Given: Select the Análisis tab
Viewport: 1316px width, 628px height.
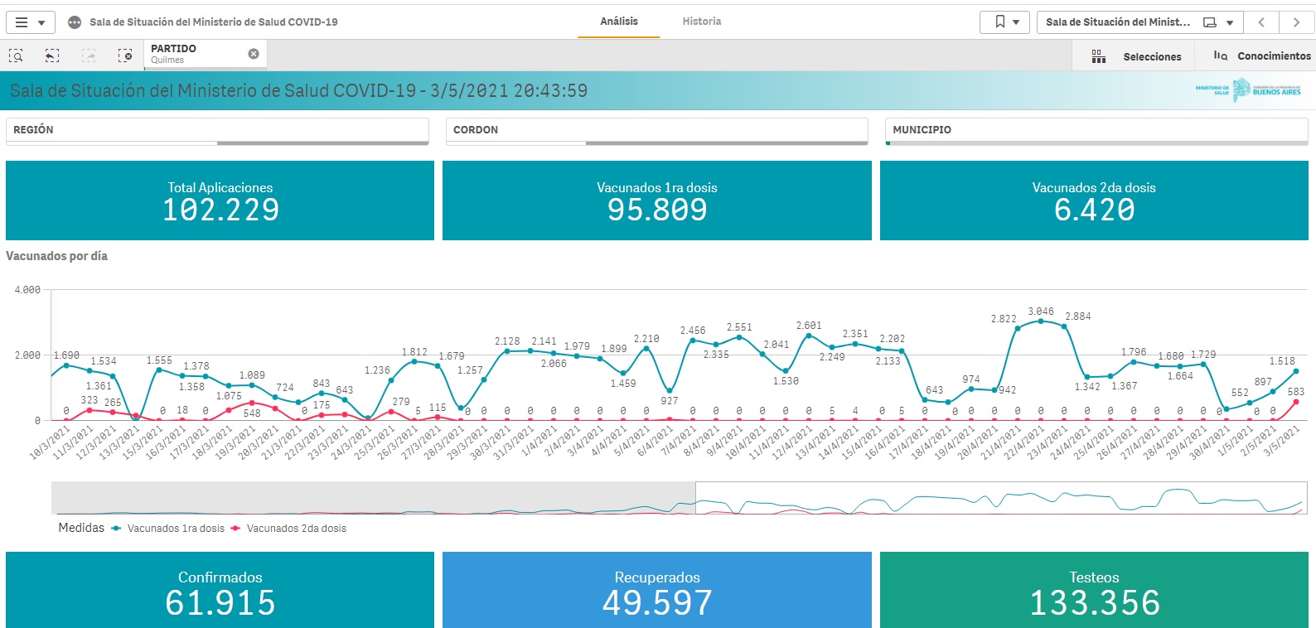Looking at the screenshot, I should click(619, 22).
